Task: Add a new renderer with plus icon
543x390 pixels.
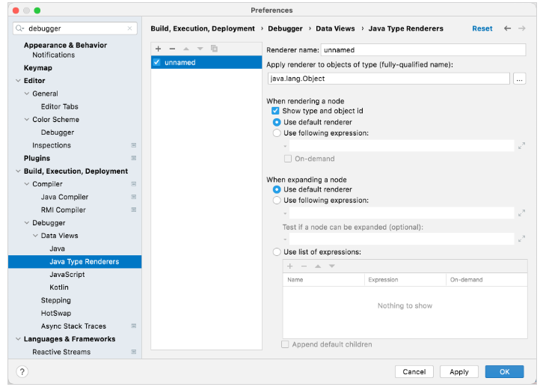Action: [x=159, y=49]
